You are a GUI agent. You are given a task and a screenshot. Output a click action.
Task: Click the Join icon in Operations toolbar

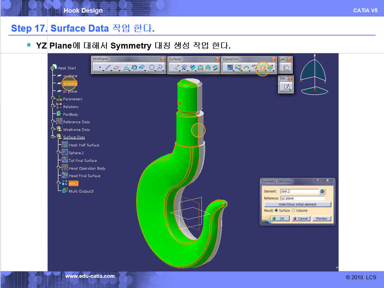point(230,68)
